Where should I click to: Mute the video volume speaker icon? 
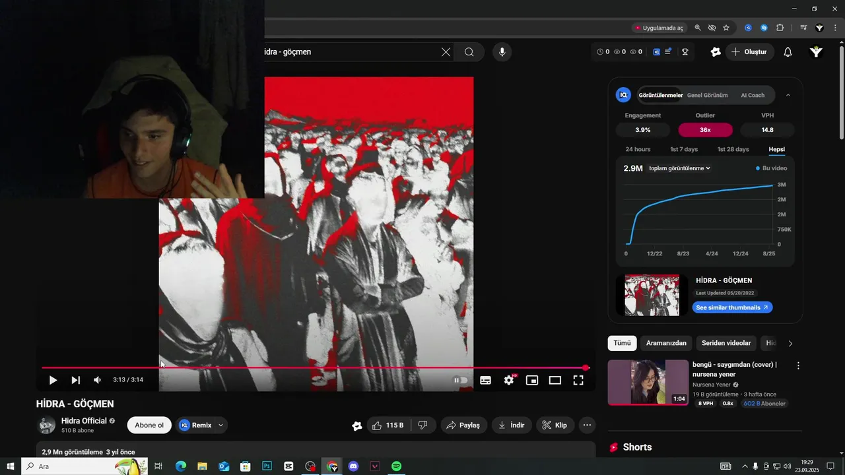tap(98, 380)
